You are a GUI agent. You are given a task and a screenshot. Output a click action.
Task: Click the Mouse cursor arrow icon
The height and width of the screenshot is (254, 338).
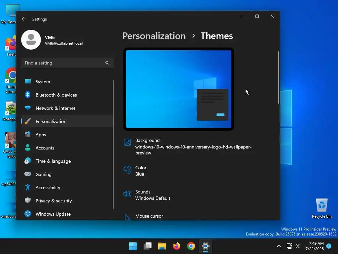[127, 217]
